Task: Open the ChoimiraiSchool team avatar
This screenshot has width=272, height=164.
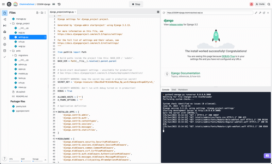Action: click(x=15, y=4)
